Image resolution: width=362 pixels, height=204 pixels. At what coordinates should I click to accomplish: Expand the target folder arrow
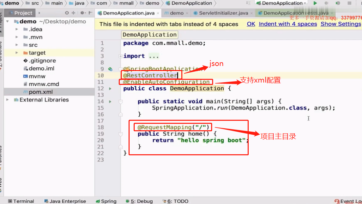click(17, 53)
